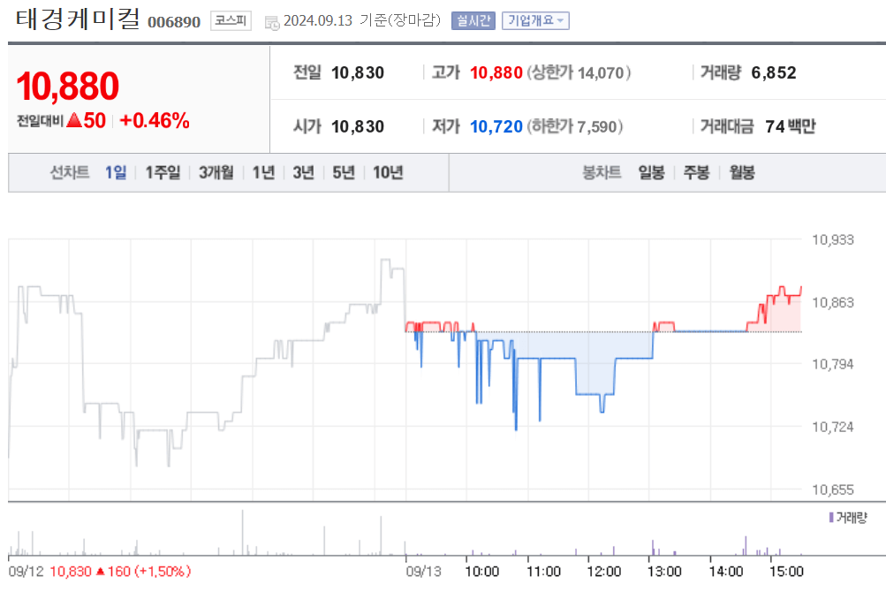
Task: Switch to the 1년 chart period
Action: pos(263,172)
